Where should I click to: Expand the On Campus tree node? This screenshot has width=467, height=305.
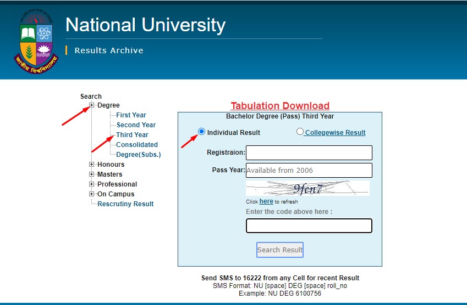pyautogui.click(x=92, y=194)
